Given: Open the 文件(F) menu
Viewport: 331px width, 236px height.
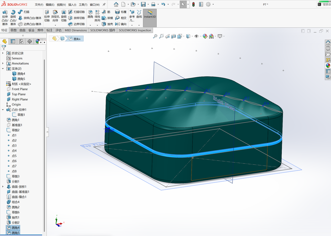Looking at the screenshot, I should pos(39,5).
